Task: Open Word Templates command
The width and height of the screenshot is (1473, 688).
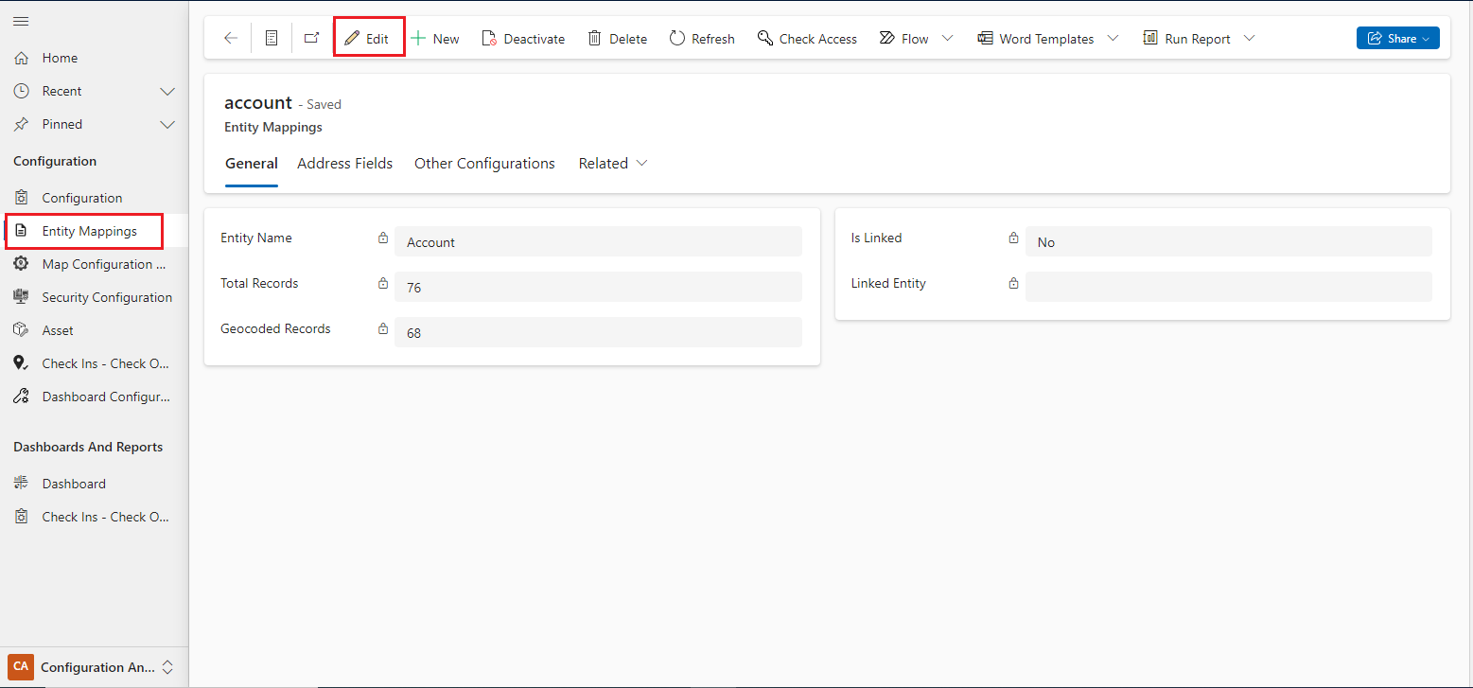Action: click(1036, 39)
